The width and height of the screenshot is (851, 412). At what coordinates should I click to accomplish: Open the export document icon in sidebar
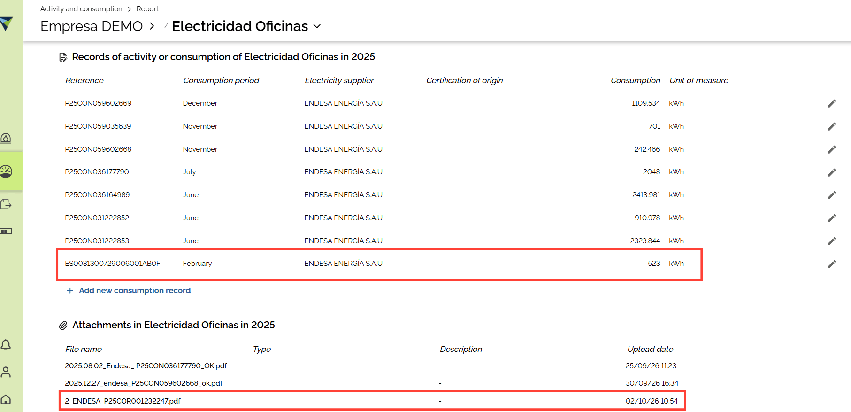[6, 204]
